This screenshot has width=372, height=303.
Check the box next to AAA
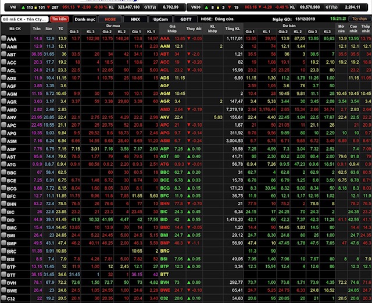3,38
